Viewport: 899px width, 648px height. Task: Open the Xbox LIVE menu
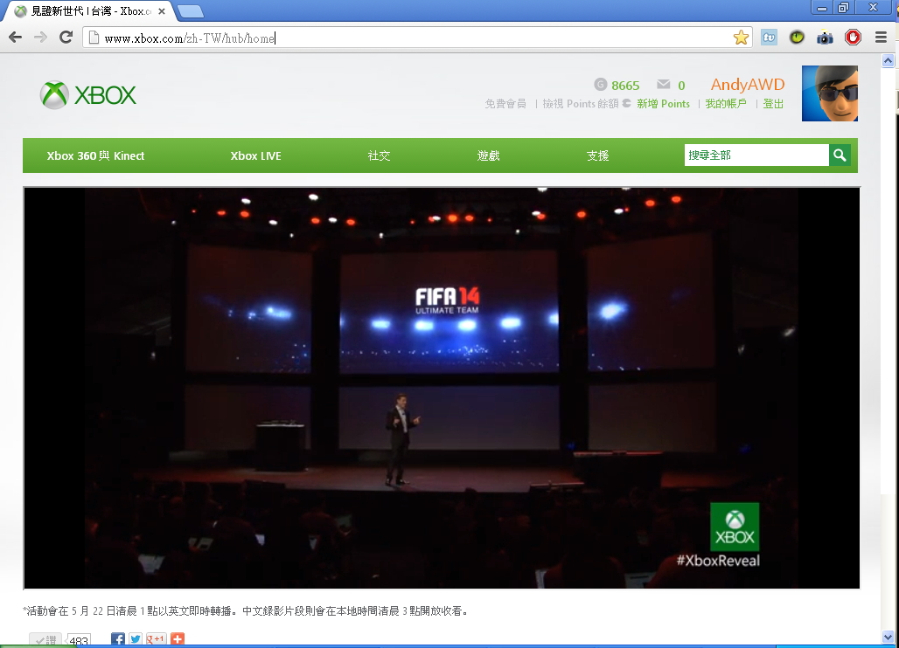[255, 155]
